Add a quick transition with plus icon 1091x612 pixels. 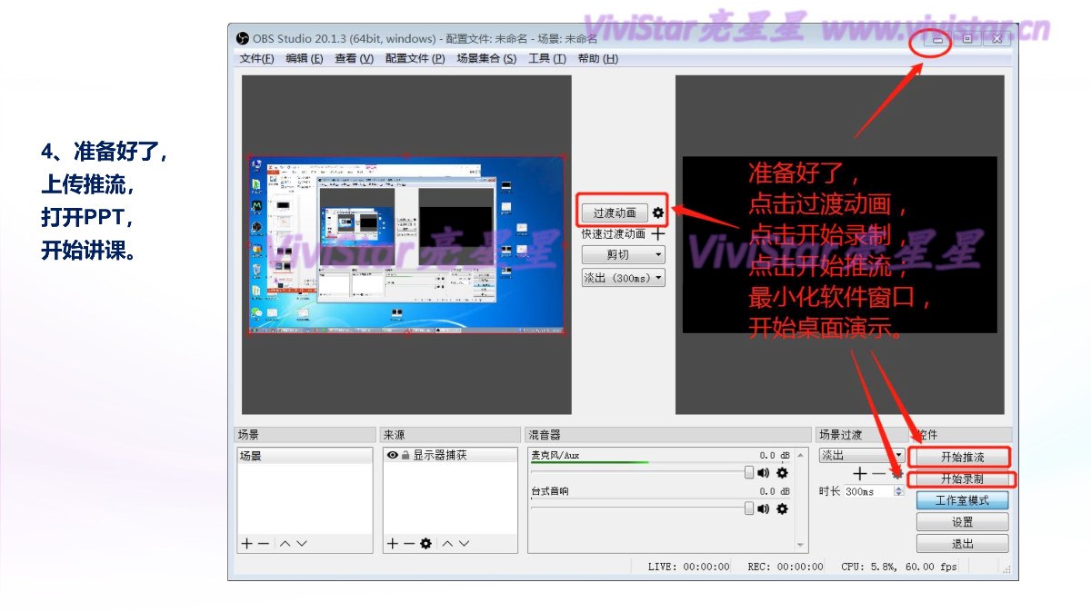point(658,234)
